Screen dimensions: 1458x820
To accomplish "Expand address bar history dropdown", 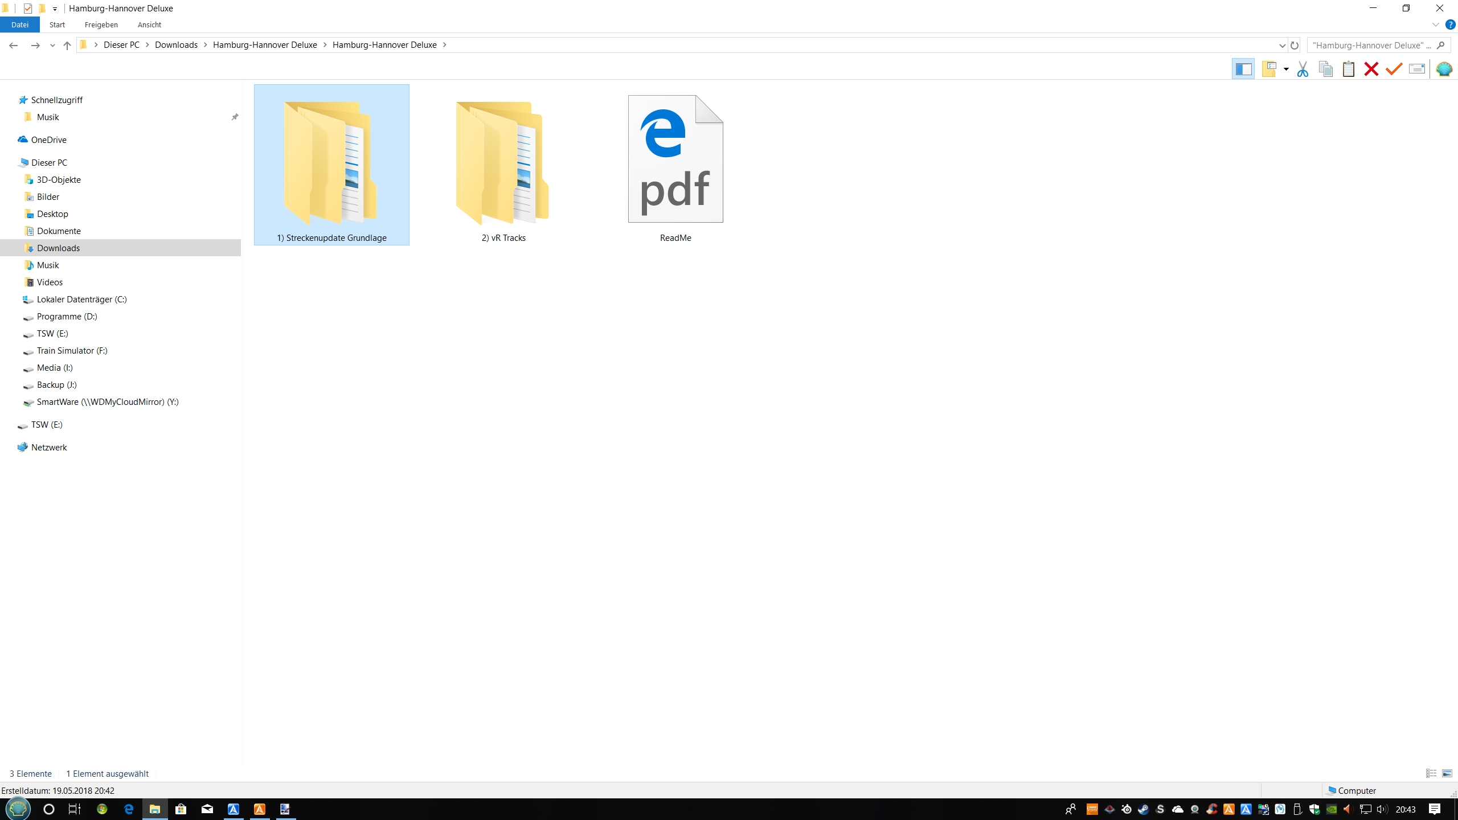I will tap(1282, 46).
